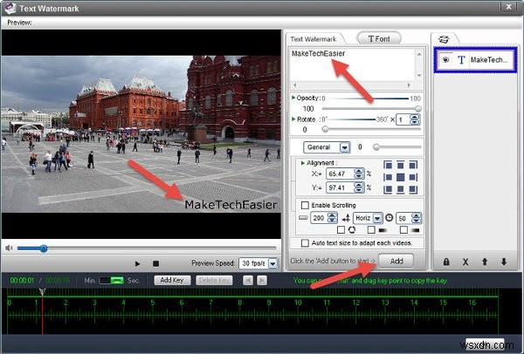This screenshot has height=354, width=524.
Task: Play the video preview
Action: tap(137, 263)
